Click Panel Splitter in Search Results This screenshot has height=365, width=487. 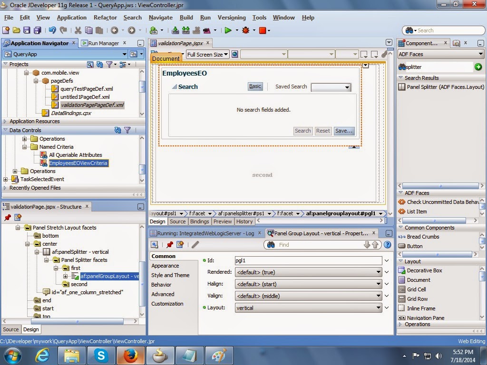[x=445, y=87]
